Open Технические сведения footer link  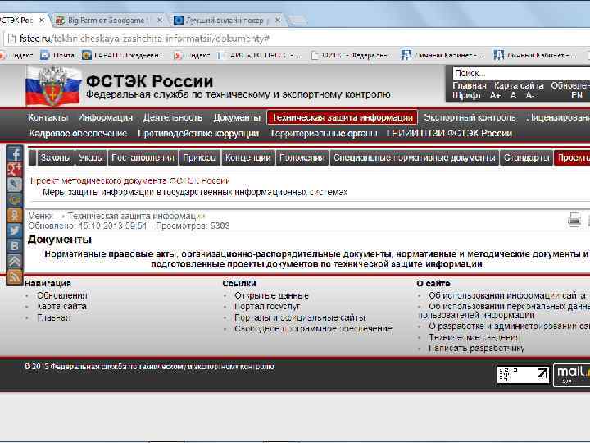[x=474, y=337]
